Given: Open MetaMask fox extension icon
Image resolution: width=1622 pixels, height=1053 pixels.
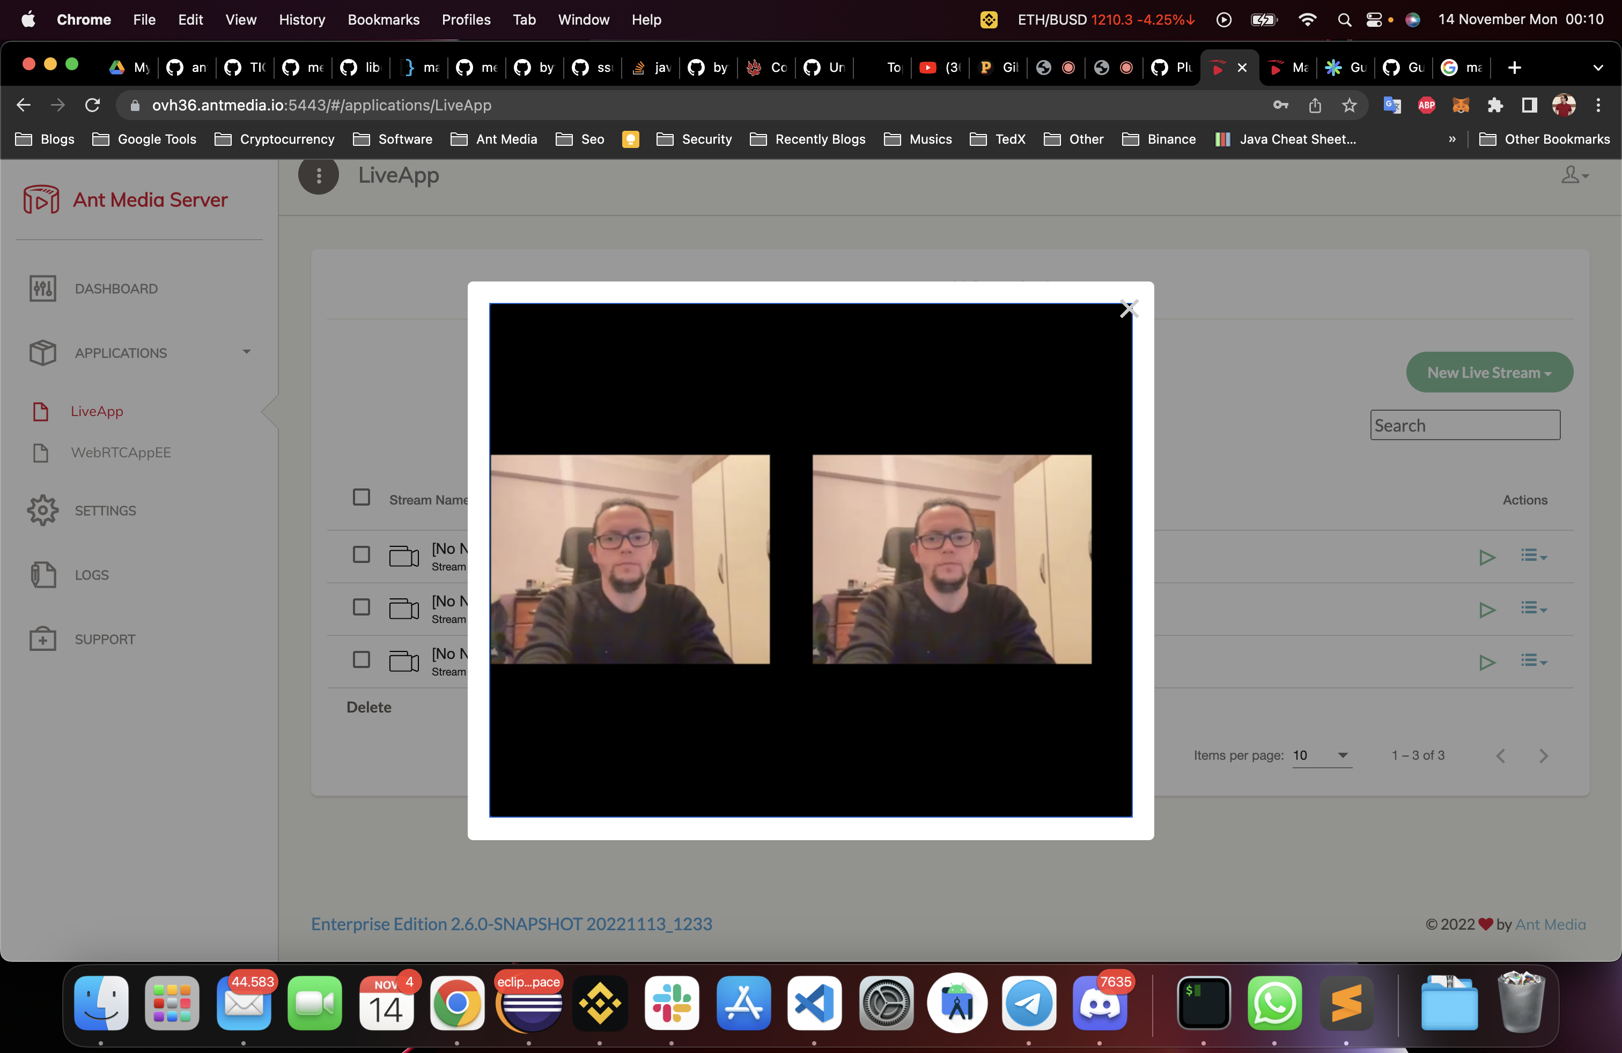Looking at the screenshot, I should click(1461, 105).
